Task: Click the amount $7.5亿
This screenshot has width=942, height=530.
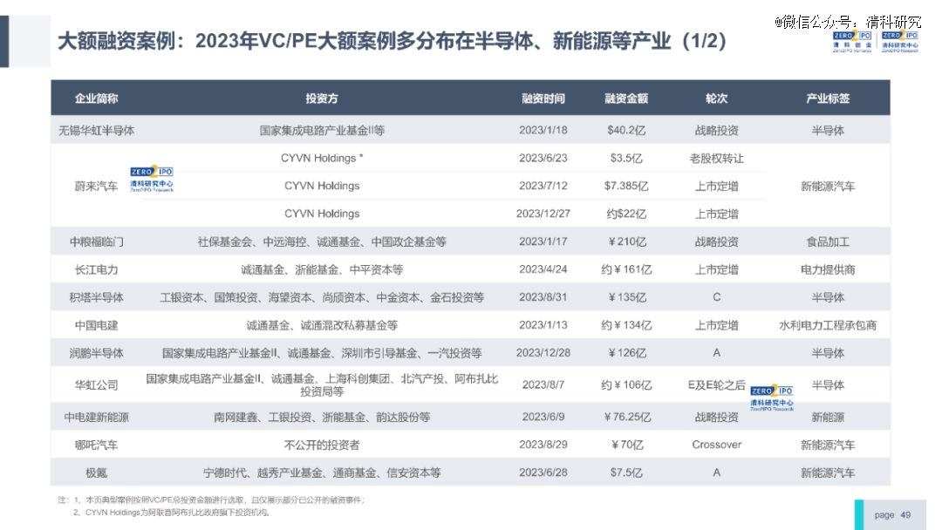Action: (626, 473)
